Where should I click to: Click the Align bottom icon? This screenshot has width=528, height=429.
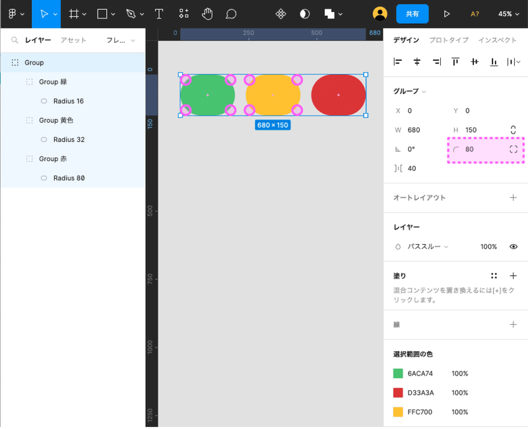(x=494, y=61)
